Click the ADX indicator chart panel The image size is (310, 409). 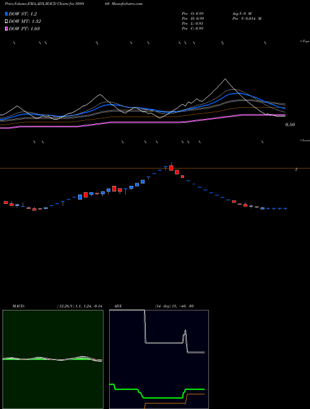coord(159,359)
